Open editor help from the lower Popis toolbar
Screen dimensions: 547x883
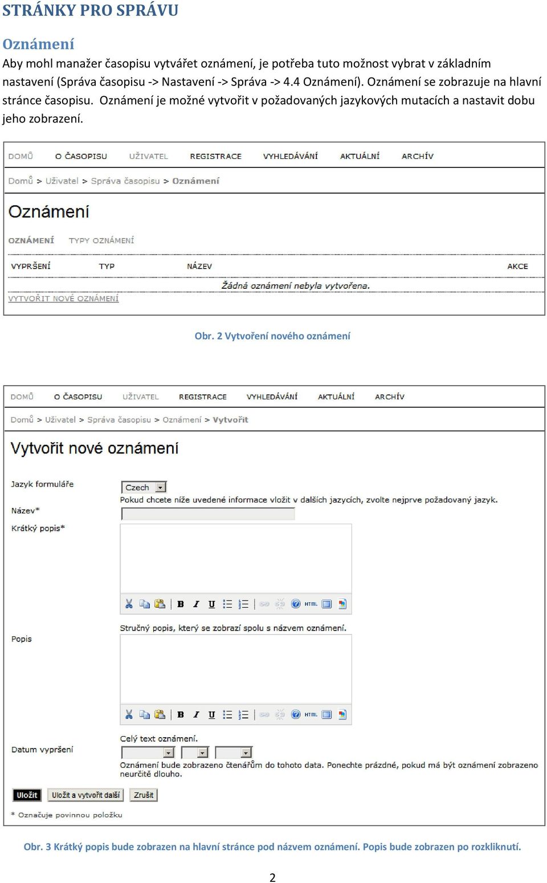tap(296, 714)
